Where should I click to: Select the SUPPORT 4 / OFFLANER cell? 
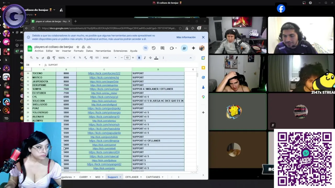coord(158,141)
